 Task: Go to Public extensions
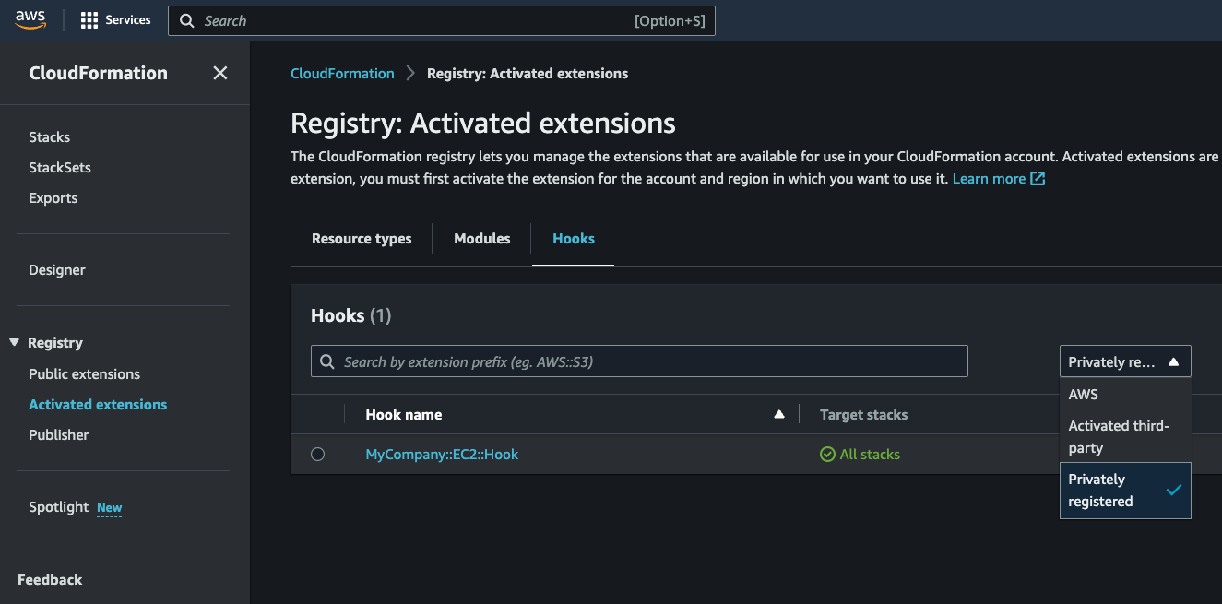pyautogui.click(x=85, y=373)
